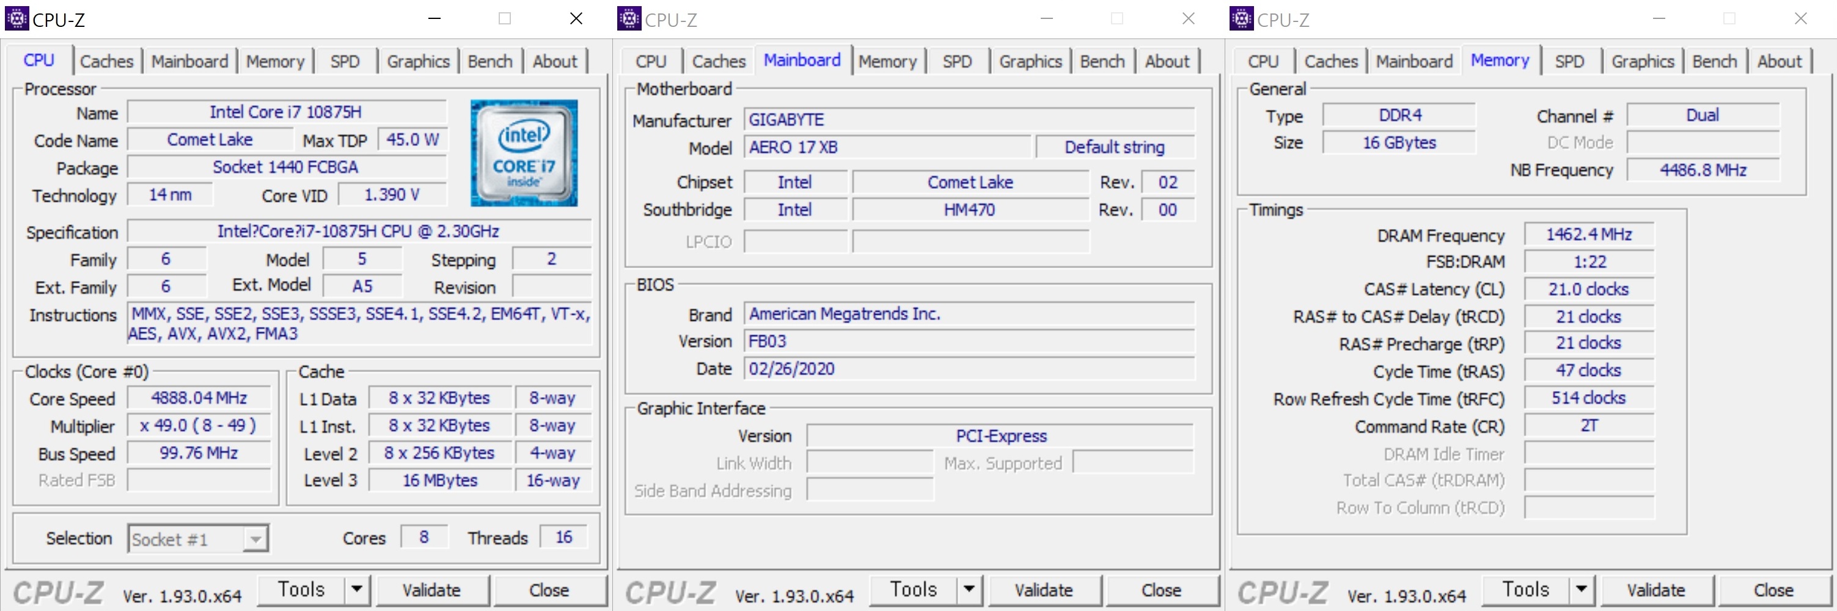Click Validate button in Mainboard window

[x=1044, y=590]
